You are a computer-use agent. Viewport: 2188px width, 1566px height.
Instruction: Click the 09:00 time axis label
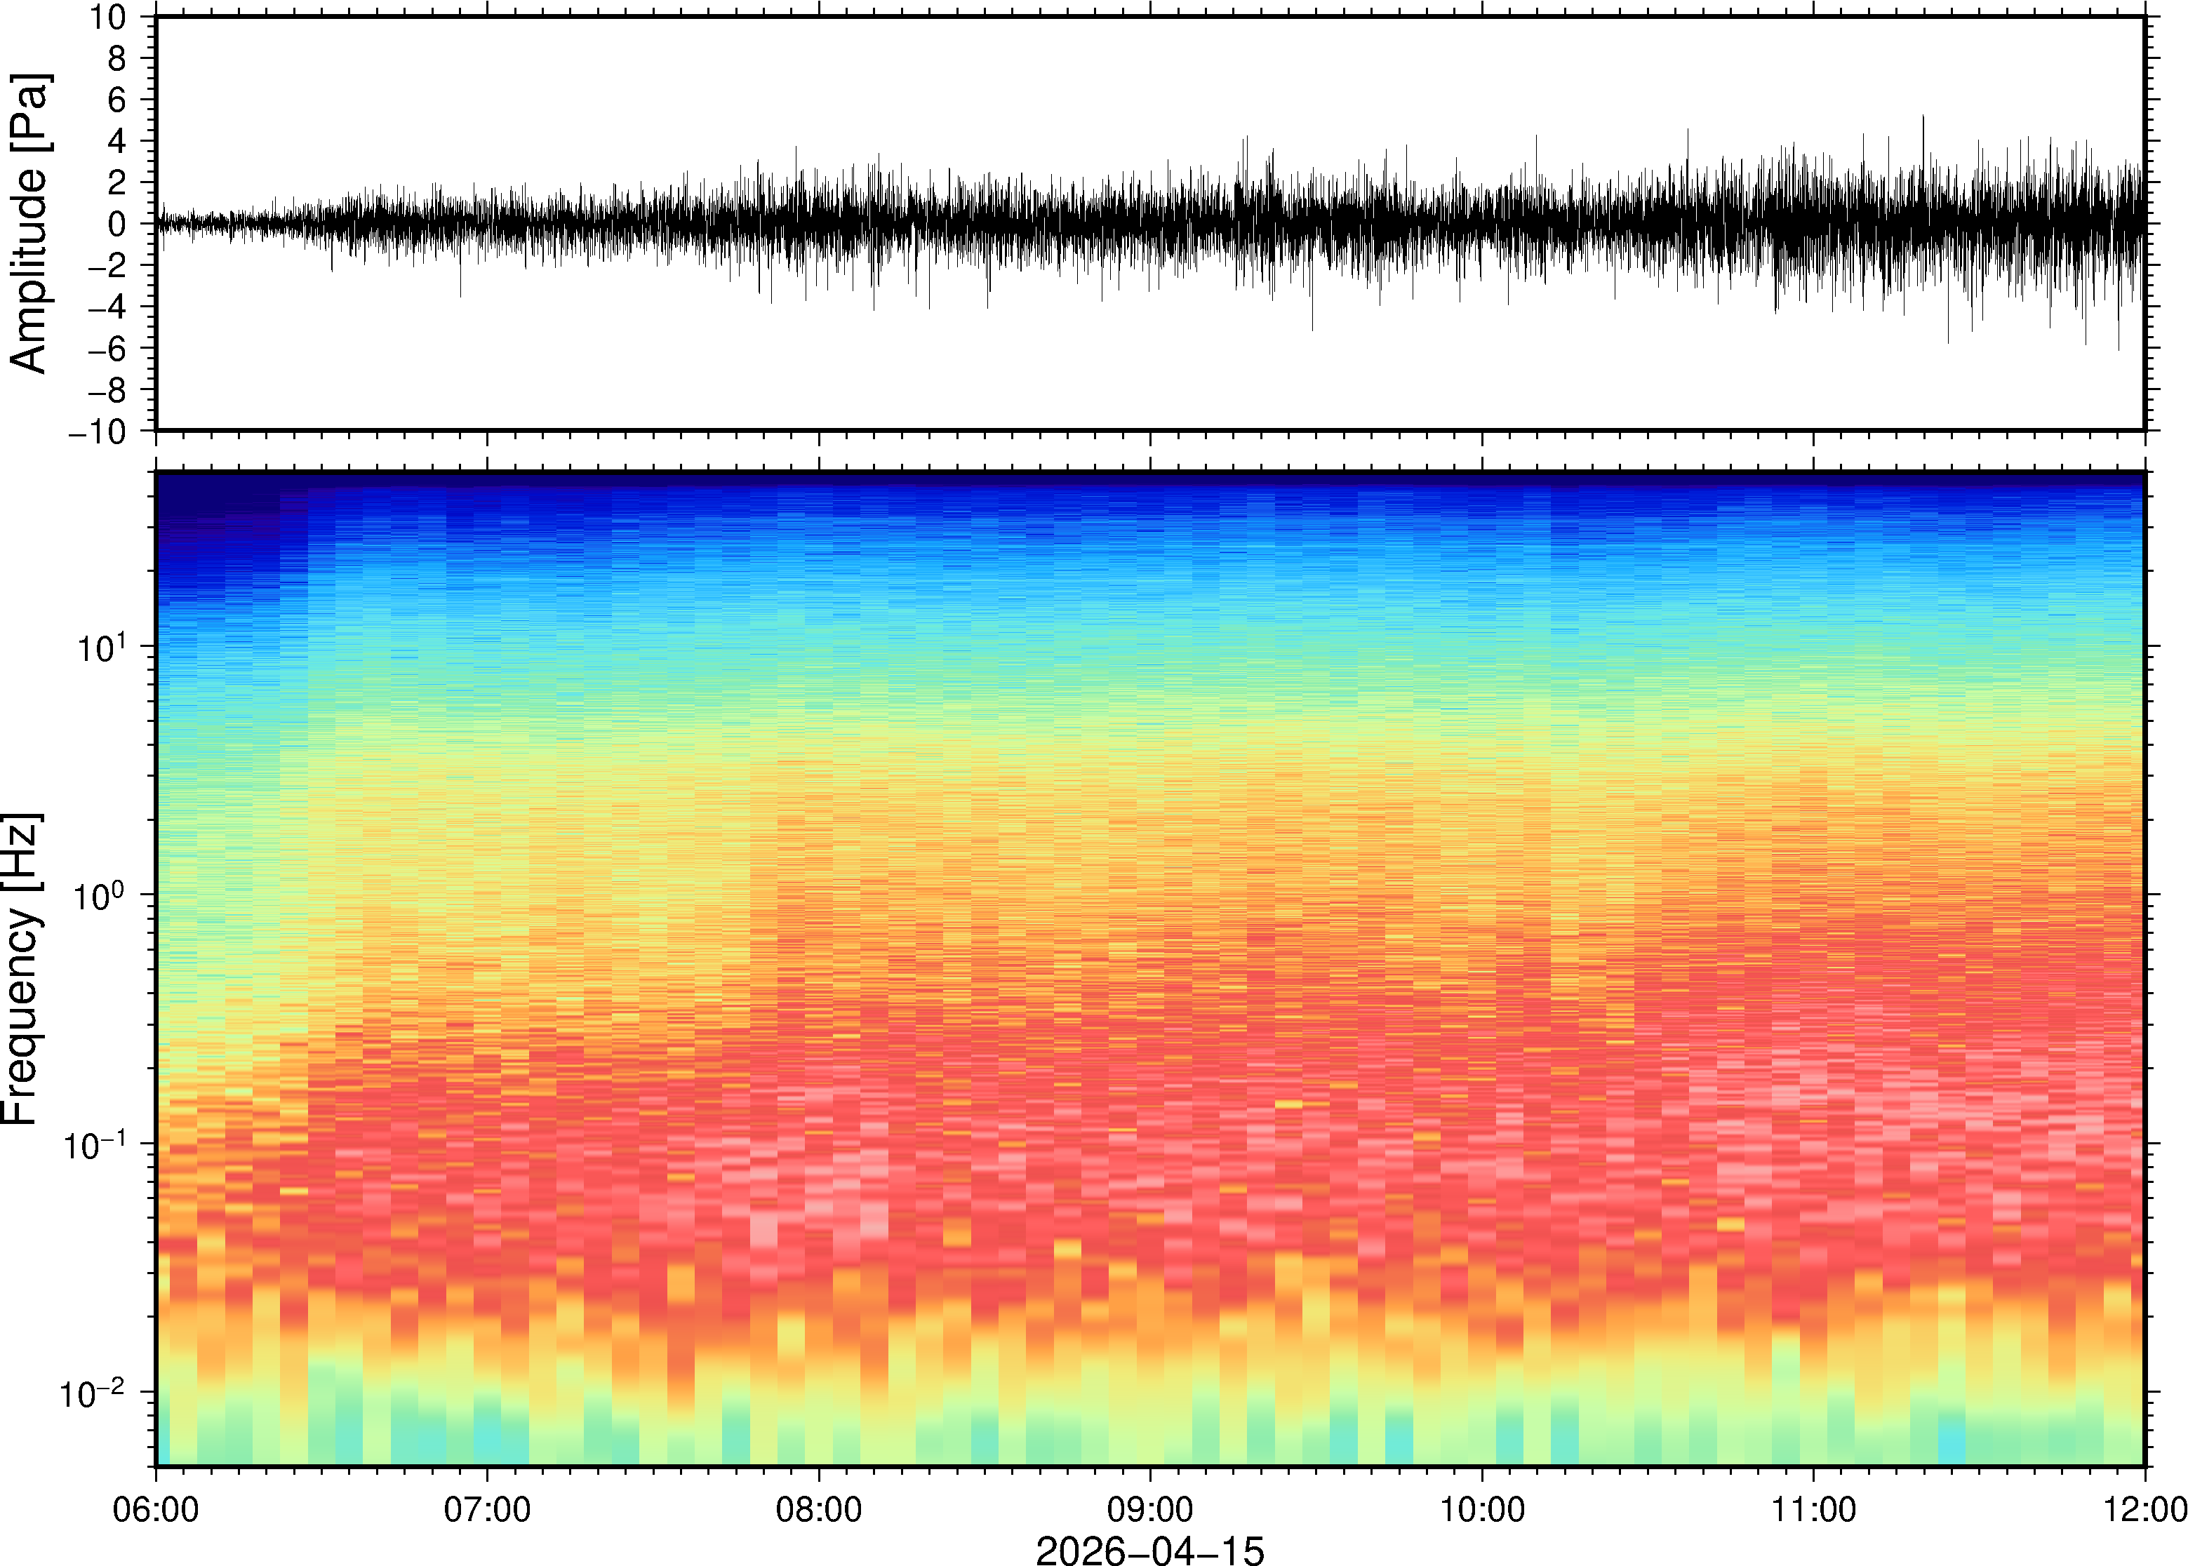click(x=1149, y=1509)
